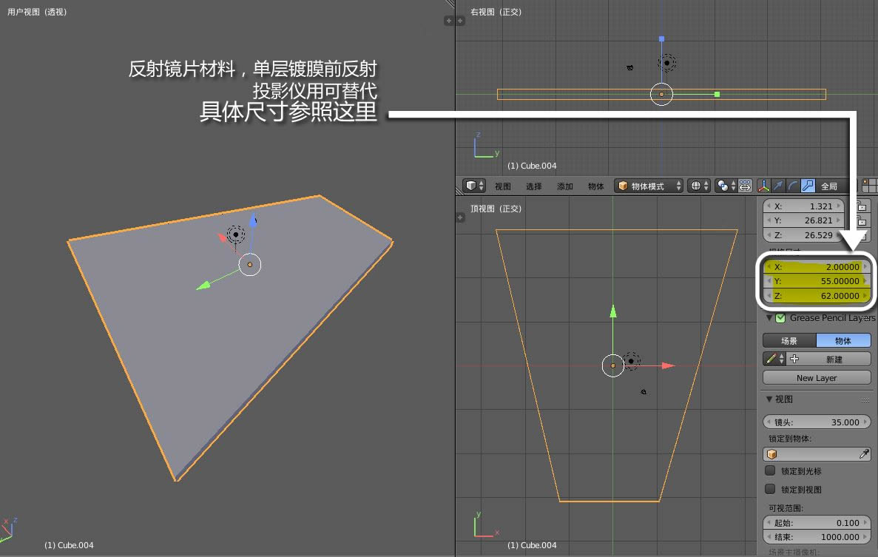Collapse the 视图 panel triangle
The width and height of the screenshot is (878, 557).
769,399
